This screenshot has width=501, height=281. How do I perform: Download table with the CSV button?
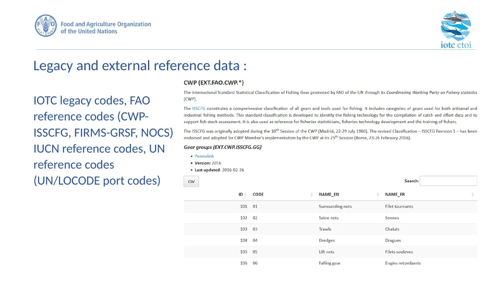coord(191,181)
